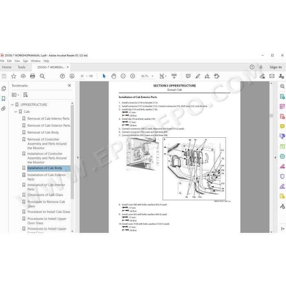This screenshot has height=286, width=286.
Task: Add file to starred with star icon
Action: point(13,76)
